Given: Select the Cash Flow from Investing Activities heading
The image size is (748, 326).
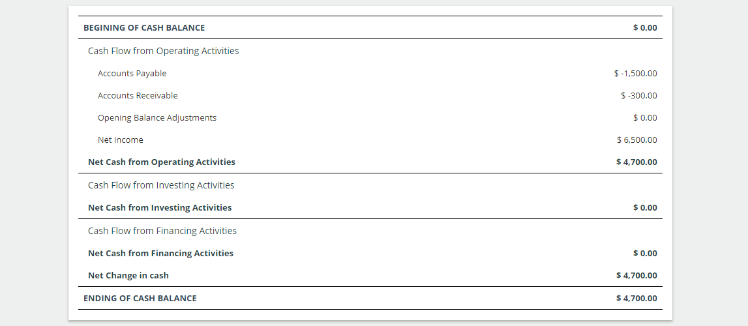Looking at the screenshot, I should tap(161, 185).
